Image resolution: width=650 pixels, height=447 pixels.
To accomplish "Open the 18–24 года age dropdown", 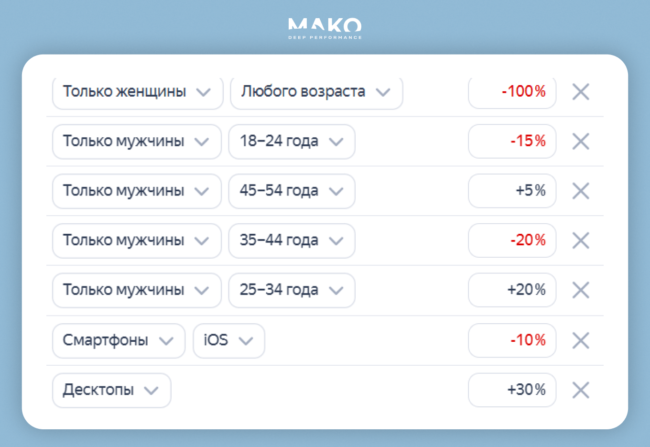I will 292,142.
